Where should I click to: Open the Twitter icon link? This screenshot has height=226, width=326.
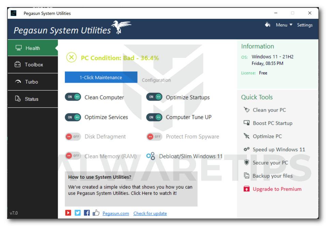tap(77, 213)
